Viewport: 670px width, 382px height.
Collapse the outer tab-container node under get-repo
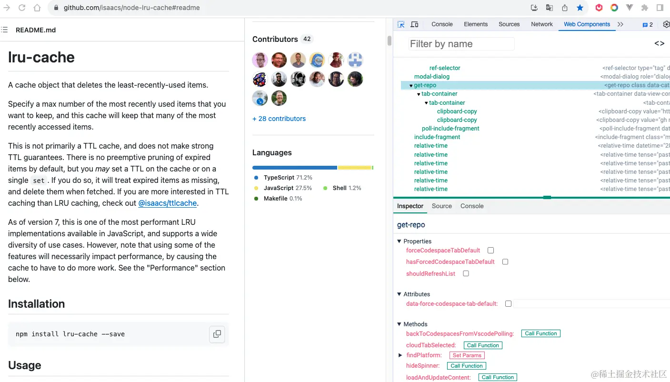click(419, 94)
